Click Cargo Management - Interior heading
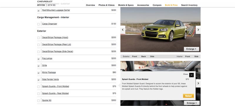 53,17
